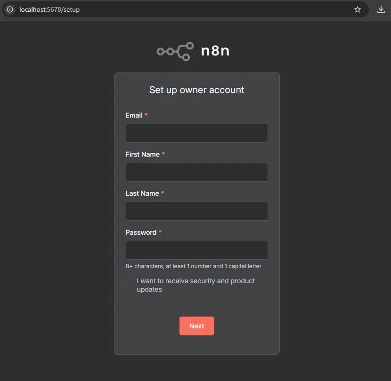Image resolution: width=391 pixels, height=381 pixels.
Task: Click the First Name field label
Action: point(142,154)
